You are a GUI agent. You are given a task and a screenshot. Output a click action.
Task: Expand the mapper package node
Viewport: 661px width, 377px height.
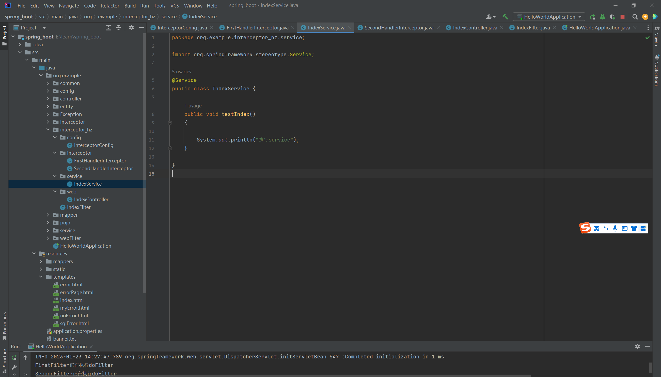click(48, 215)
